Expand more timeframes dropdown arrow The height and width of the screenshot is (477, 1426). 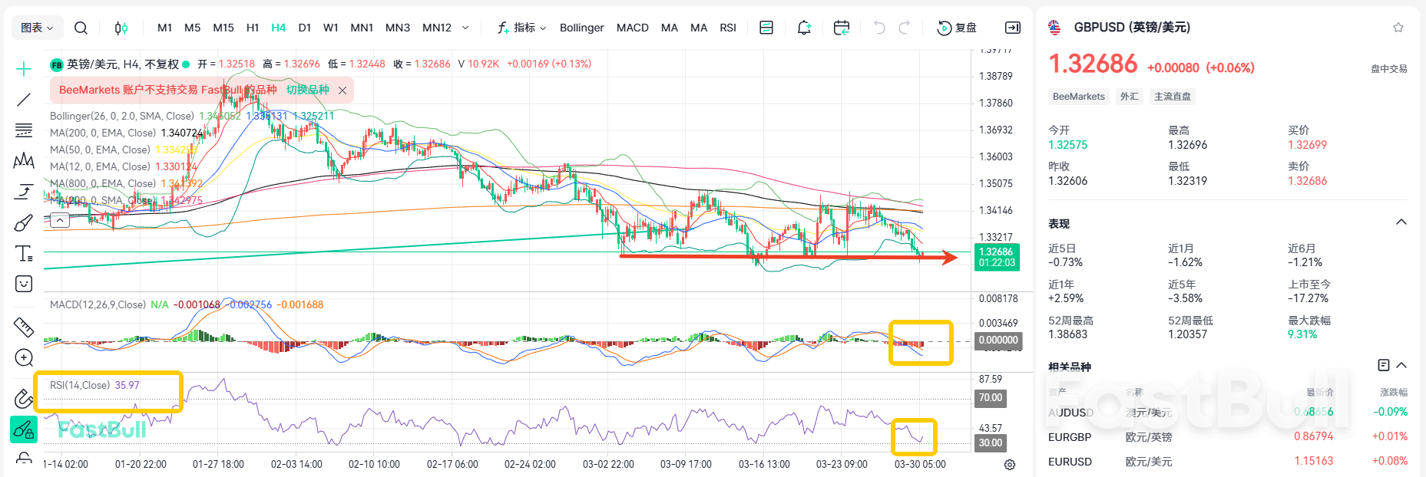(x=465, y=28)
